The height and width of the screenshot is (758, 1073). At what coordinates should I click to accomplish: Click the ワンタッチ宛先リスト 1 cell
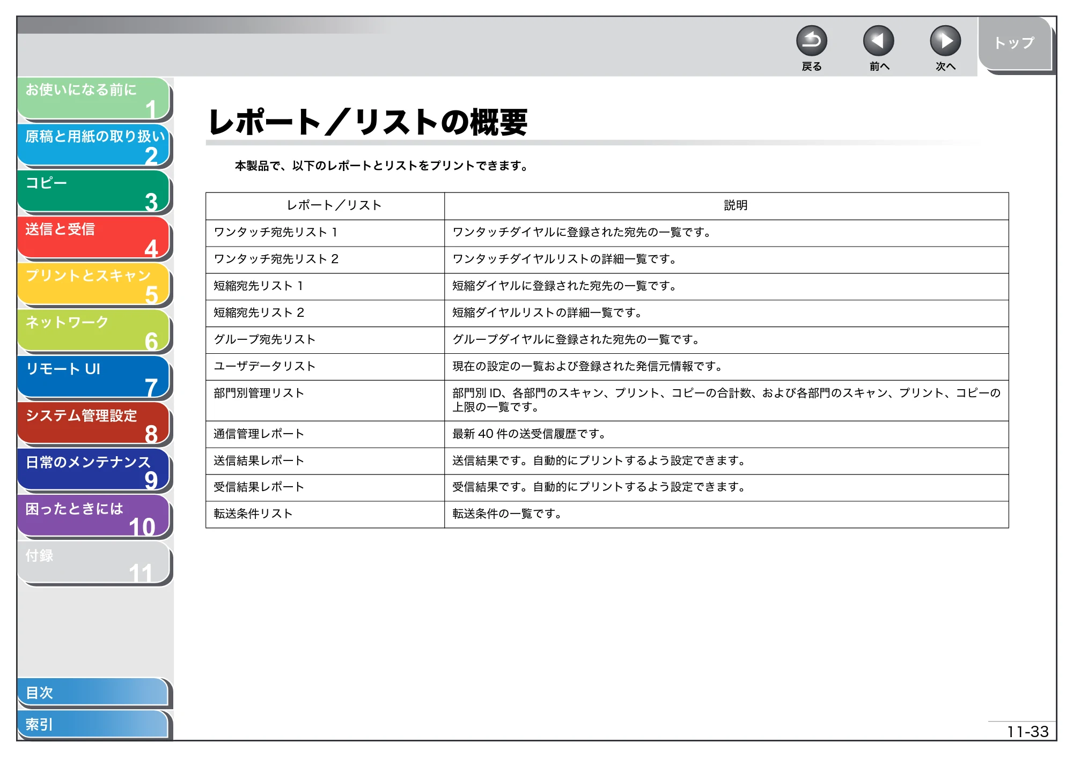325,233
